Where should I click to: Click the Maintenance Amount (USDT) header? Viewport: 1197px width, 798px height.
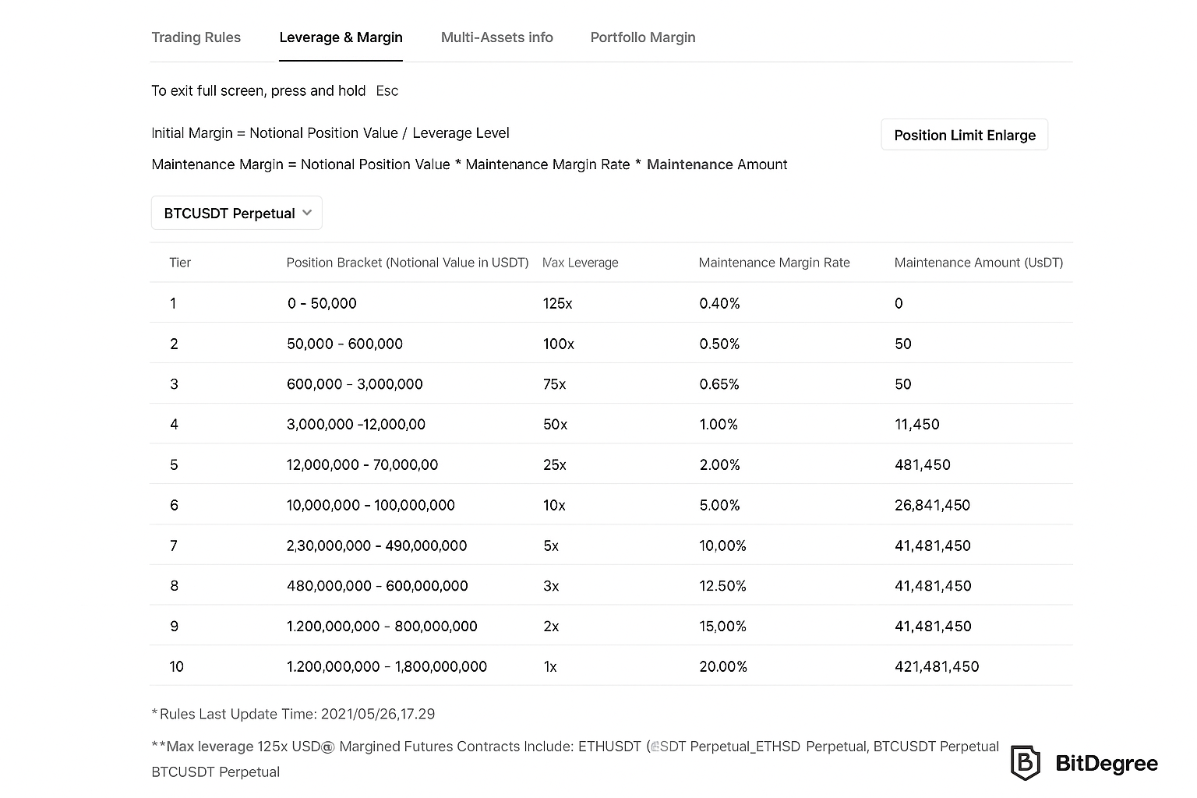[x=978, y=263]
